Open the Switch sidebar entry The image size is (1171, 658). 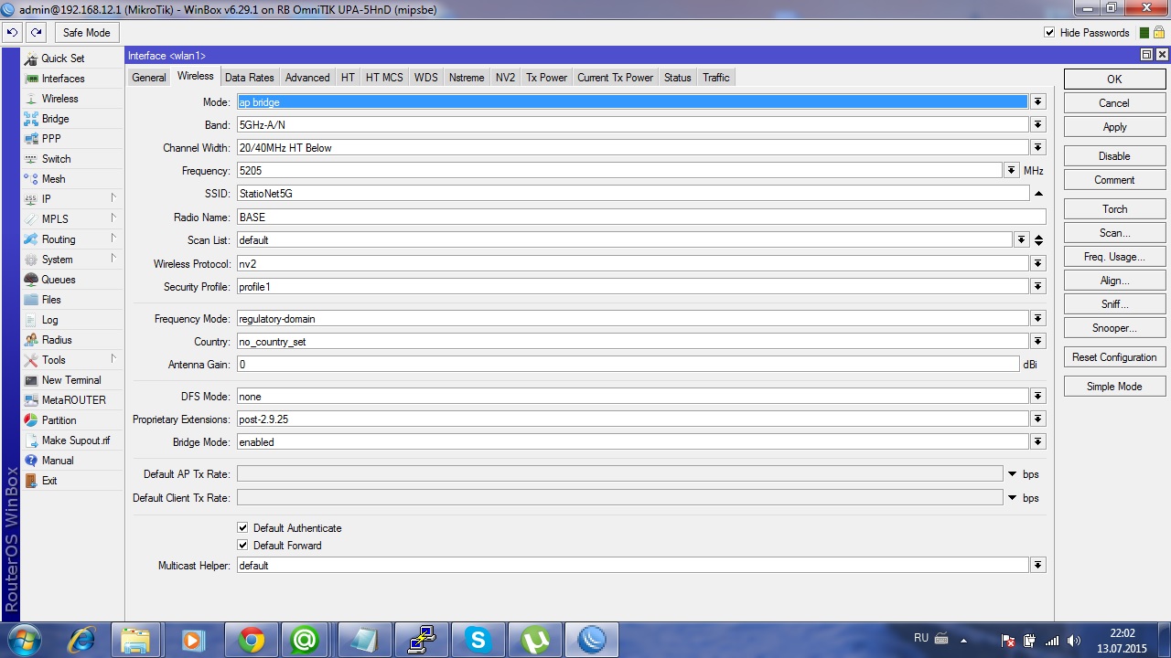click(56, 159)
